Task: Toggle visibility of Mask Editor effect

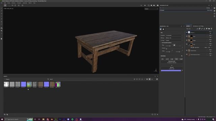Action: 191,47
